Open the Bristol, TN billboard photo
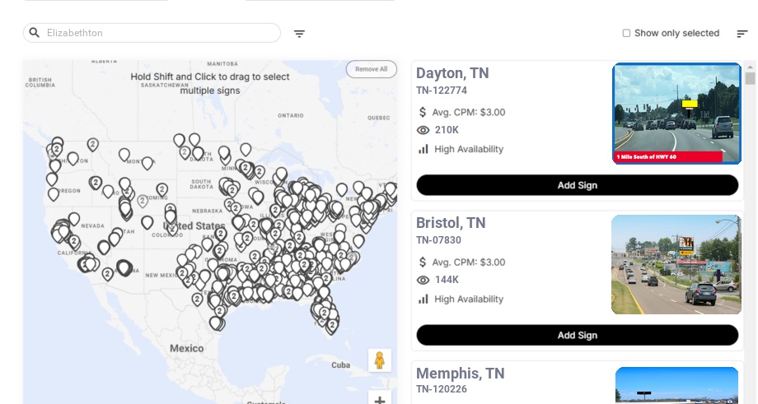 click(x=676, y=264)
